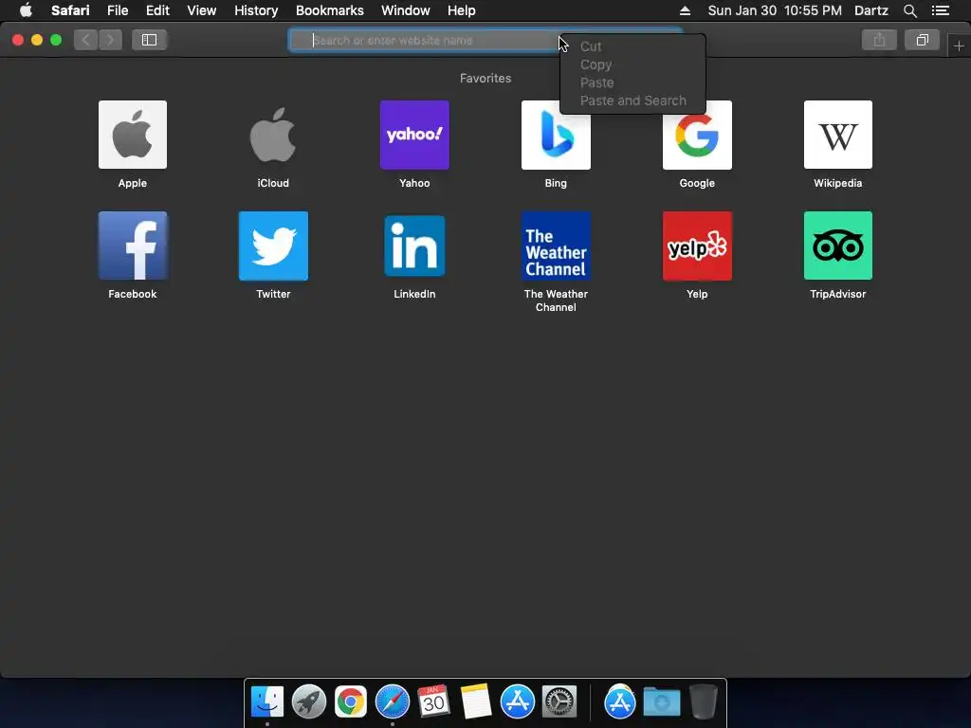
Task: Open System Preferences from the Dock
Action: tap(559, 702)
